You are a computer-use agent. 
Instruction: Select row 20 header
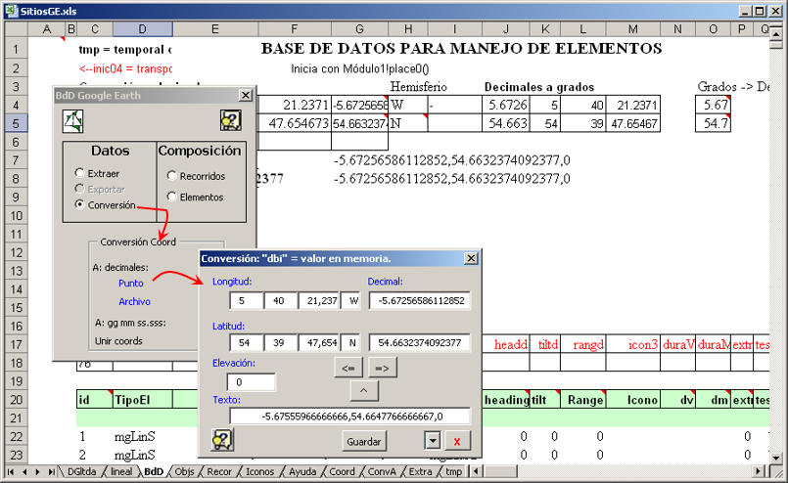click(16, 400)
